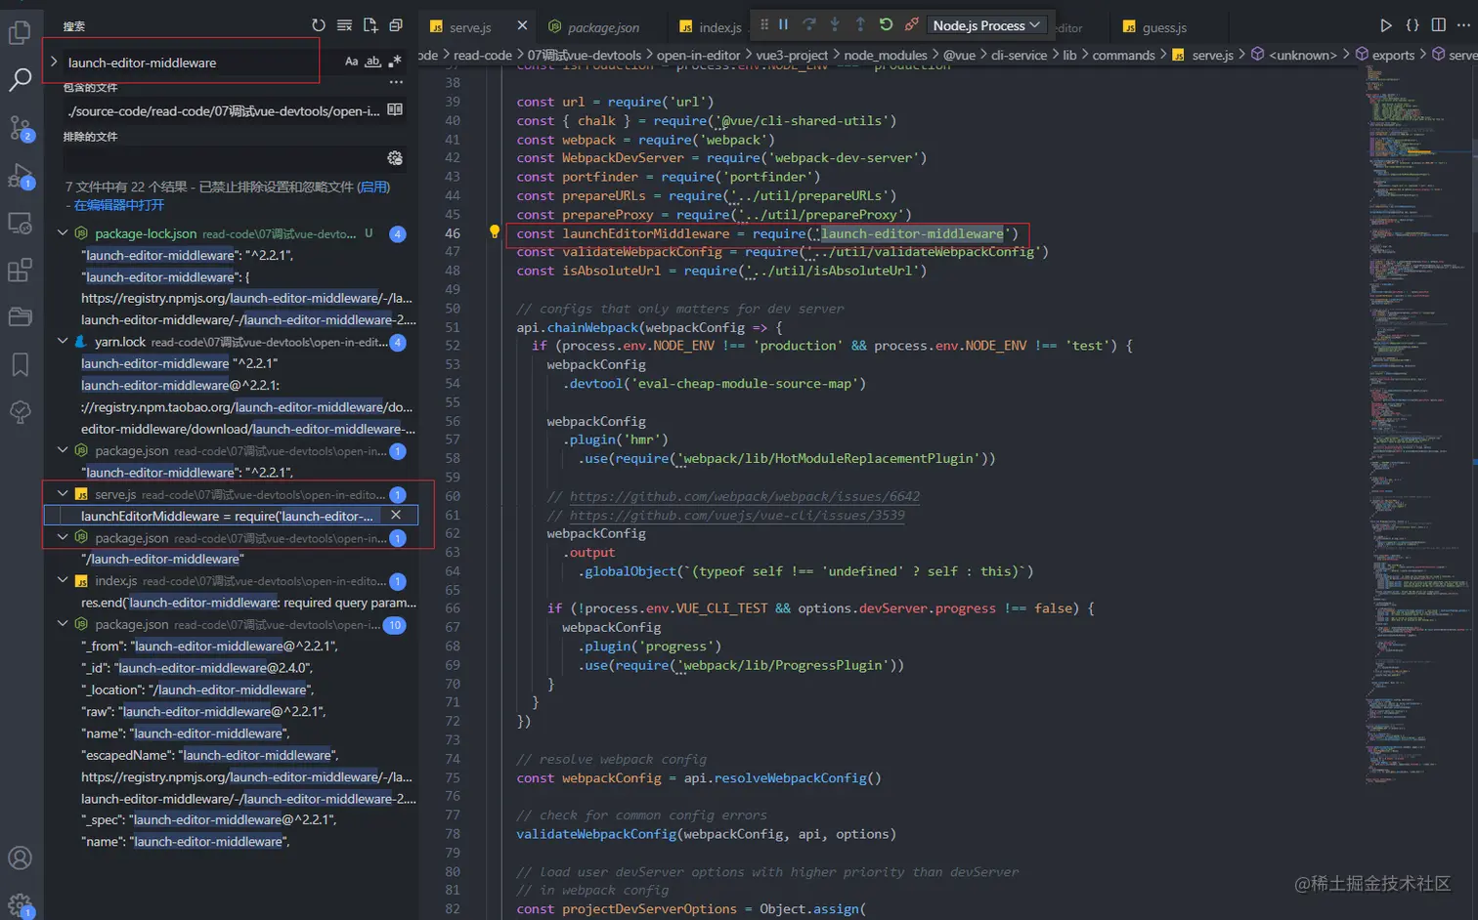Disconnect the debugger

coord(911,24)
